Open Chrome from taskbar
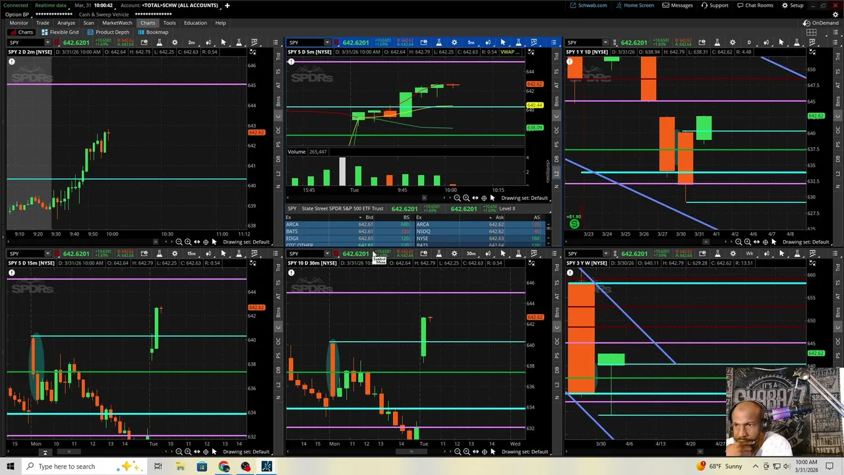844x475 pixels. pos(224,466)
